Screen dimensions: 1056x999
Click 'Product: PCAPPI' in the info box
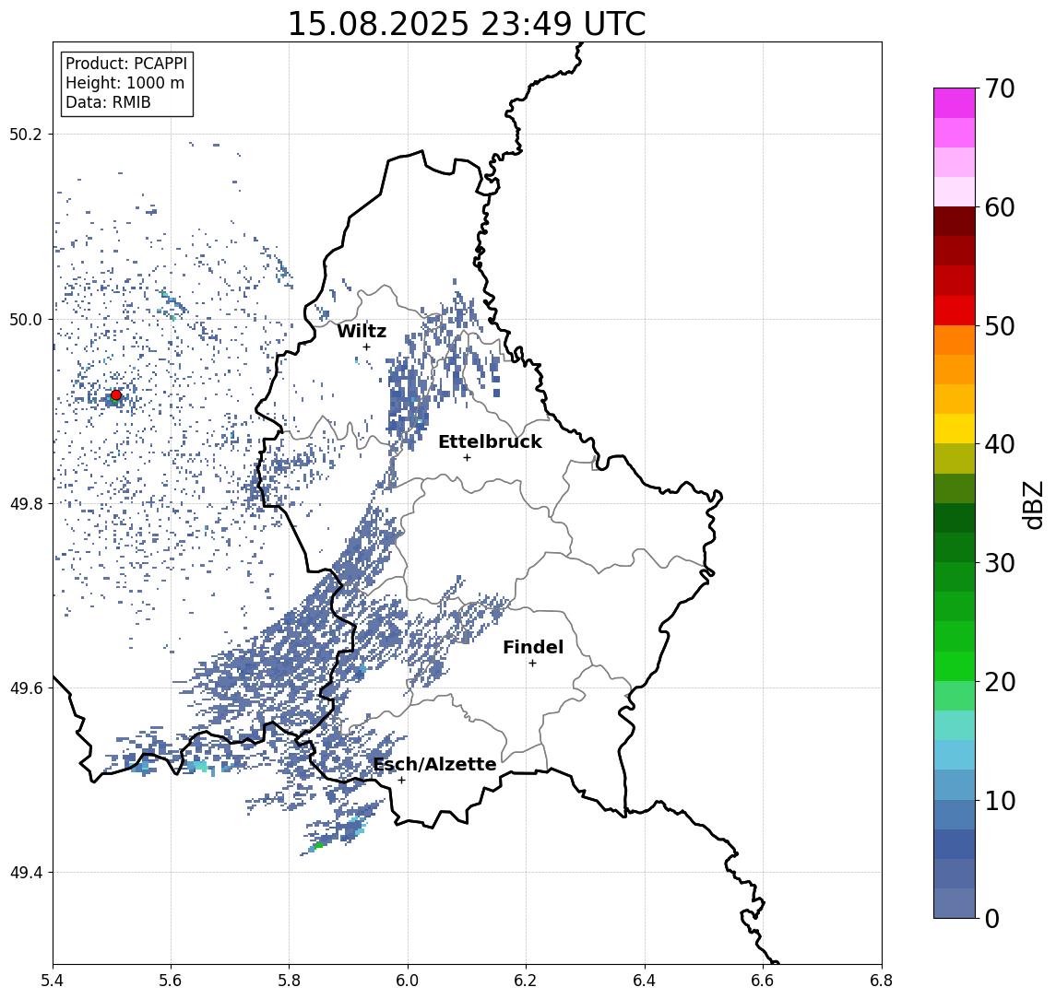coord(126,64)
